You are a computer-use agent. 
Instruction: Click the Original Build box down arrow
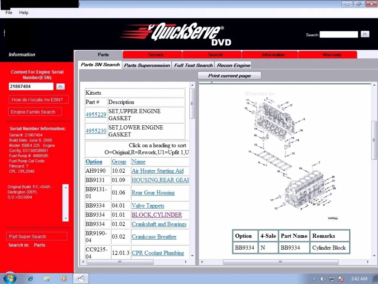pyautogui.click(x=65, y=218)
